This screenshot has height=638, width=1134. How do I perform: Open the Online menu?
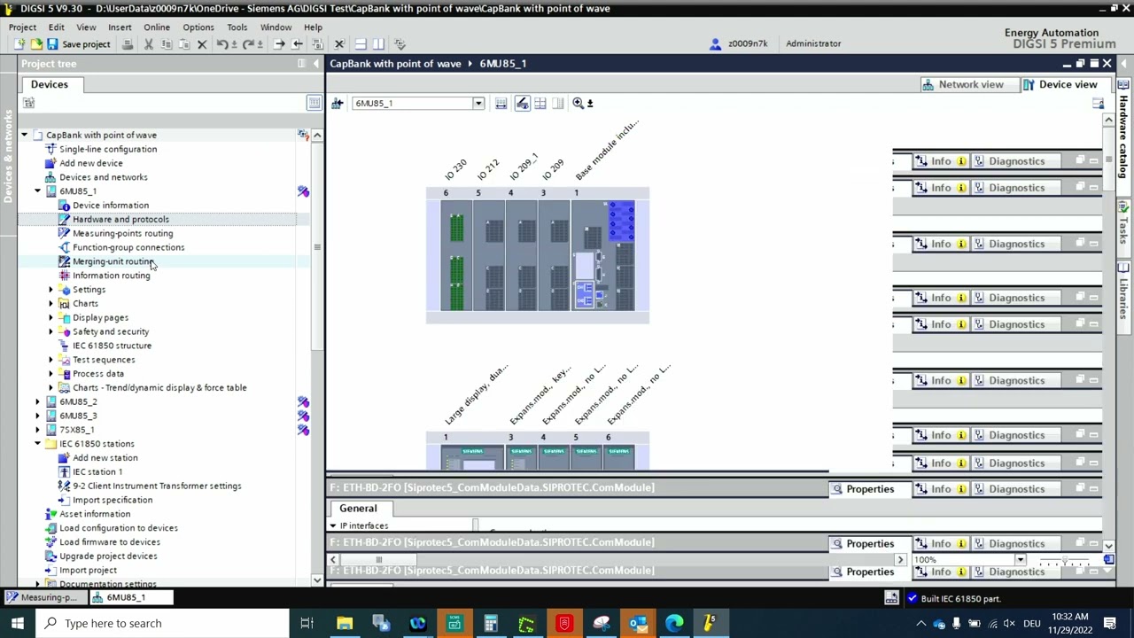pos(157,27)
